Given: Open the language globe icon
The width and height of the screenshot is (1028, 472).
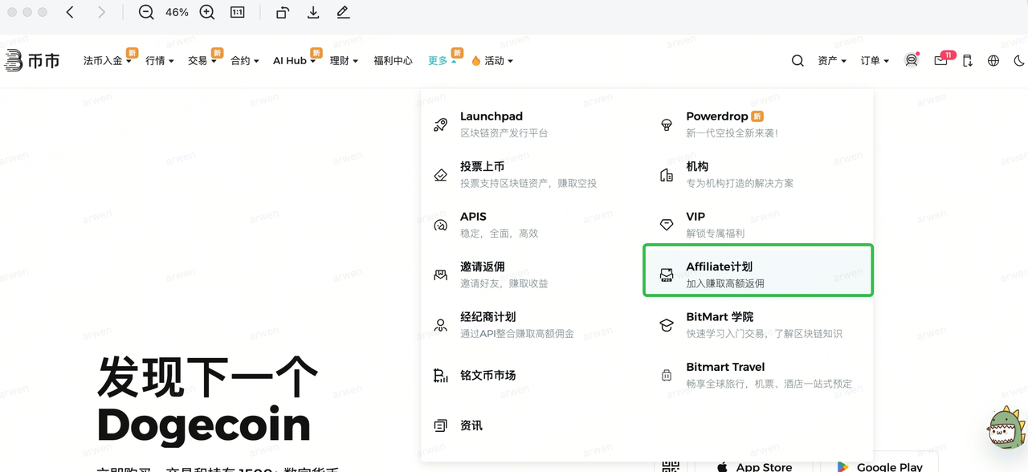Looking at the screenshot, I should pyautogui.click(x=993, y=60).
